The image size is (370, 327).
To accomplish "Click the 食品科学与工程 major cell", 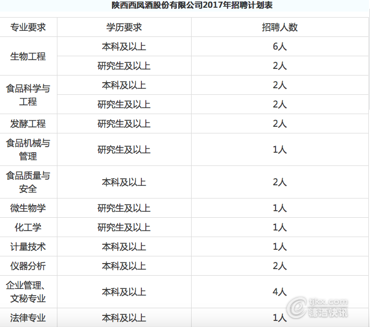I will click(x=28, y=95).
